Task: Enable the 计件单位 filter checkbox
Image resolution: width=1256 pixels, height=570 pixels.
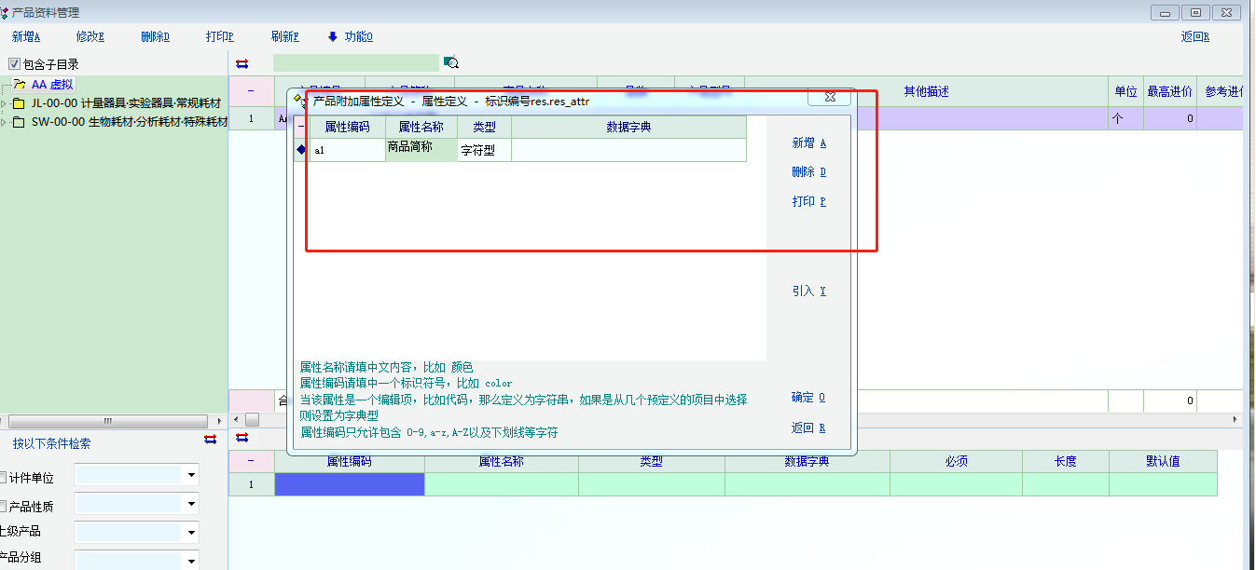Action: point(3,478)
